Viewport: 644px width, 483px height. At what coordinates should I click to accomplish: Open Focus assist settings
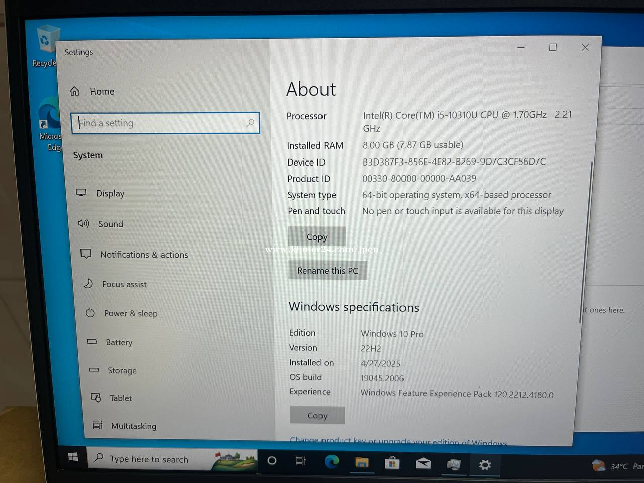[x=115, y=284]
